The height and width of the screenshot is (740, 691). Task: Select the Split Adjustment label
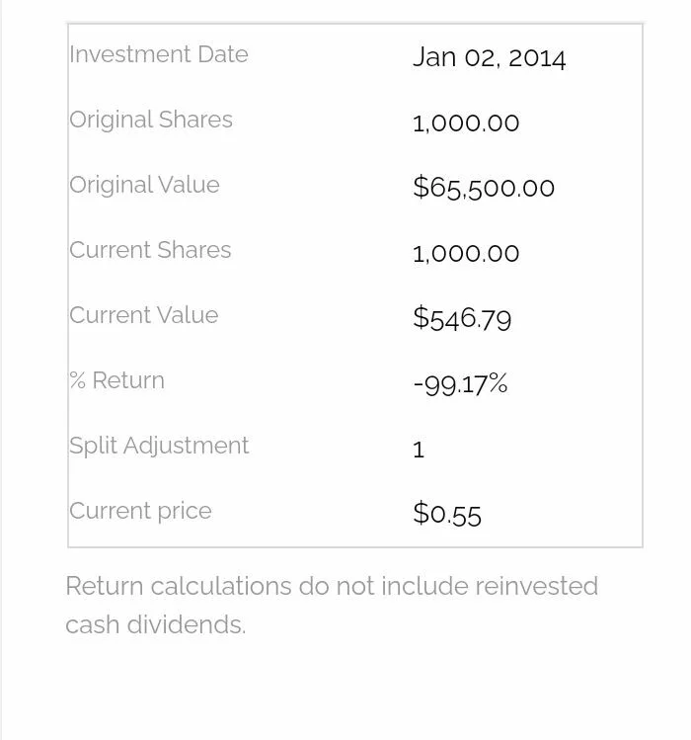[159, 446]
